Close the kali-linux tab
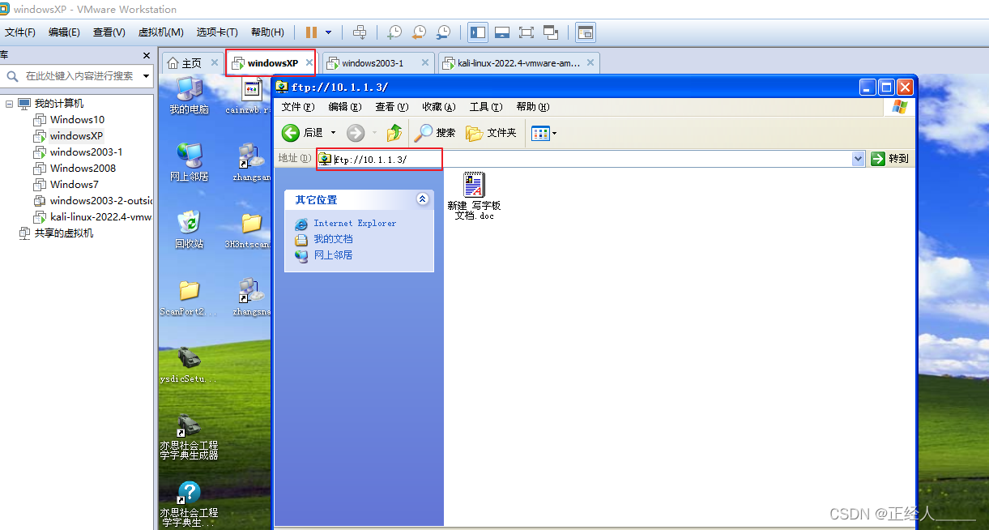Image resolution: width=989 pixels, height=530 pixels. (x=590, y=62)
